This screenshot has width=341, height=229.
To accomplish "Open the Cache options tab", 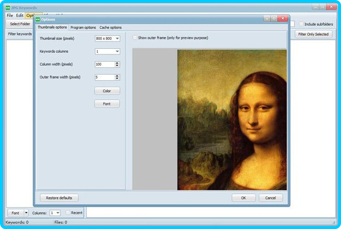I will pos(110,28).
